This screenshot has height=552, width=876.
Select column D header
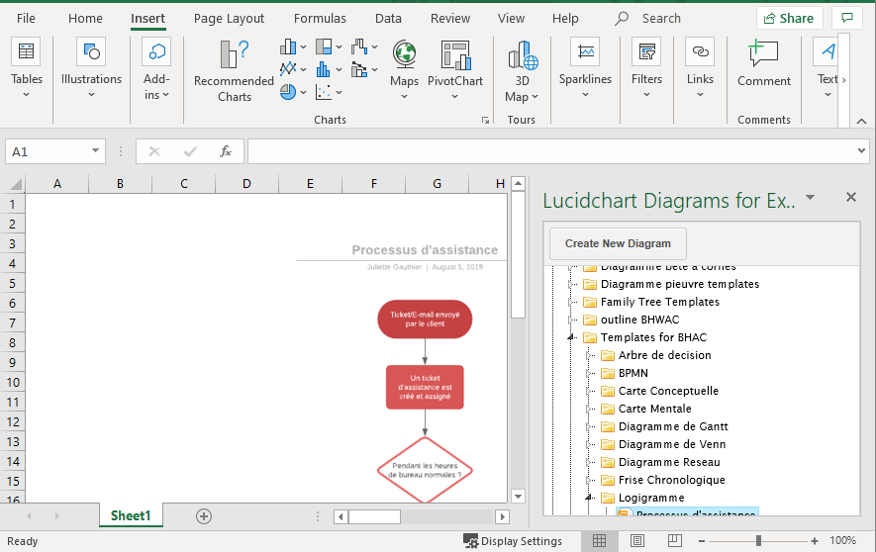click(246, 184)
